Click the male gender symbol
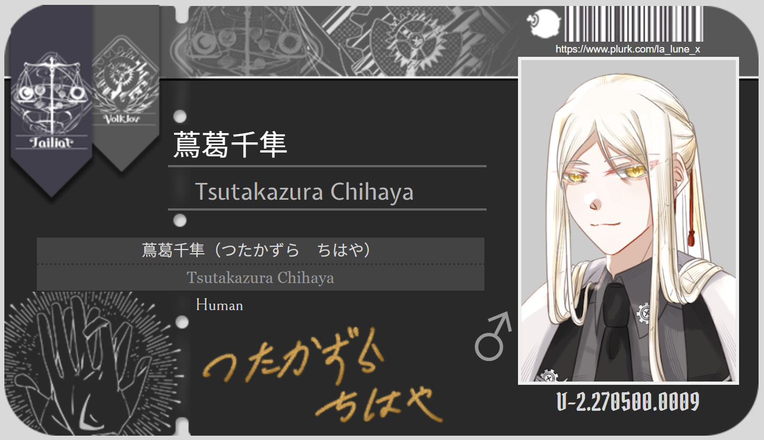The height and width of the screenshot is (440, 764). (x=493, y=336)
